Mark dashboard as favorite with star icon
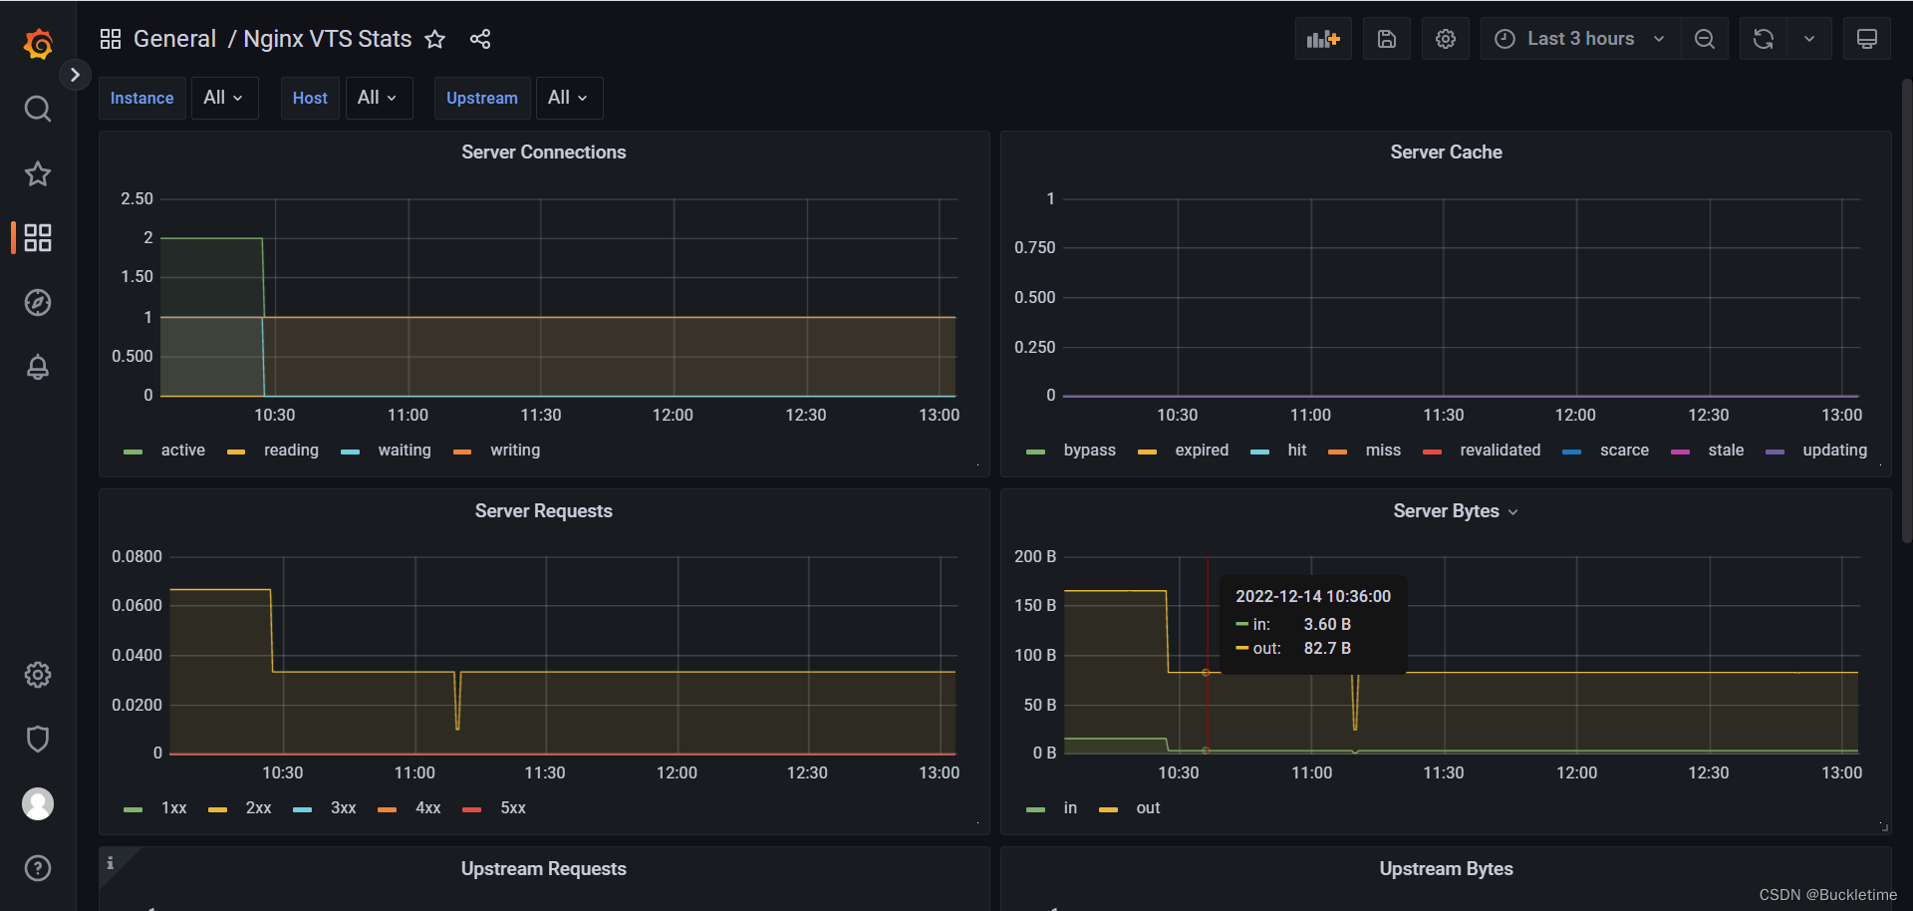 click(435, 39)
